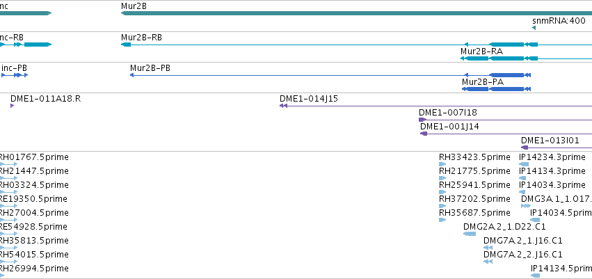Select EST RH35813.5prime
Viewport: 592px width, 279px height.
click(x=34, y=241)
